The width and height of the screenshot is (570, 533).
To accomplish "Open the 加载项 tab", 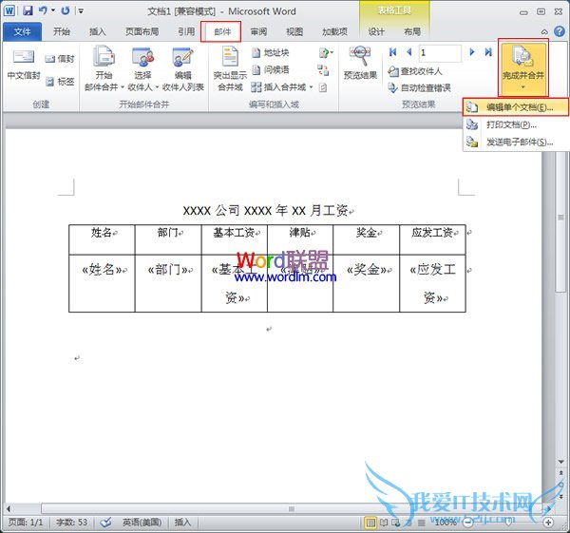I will click(x=334, y=32).
